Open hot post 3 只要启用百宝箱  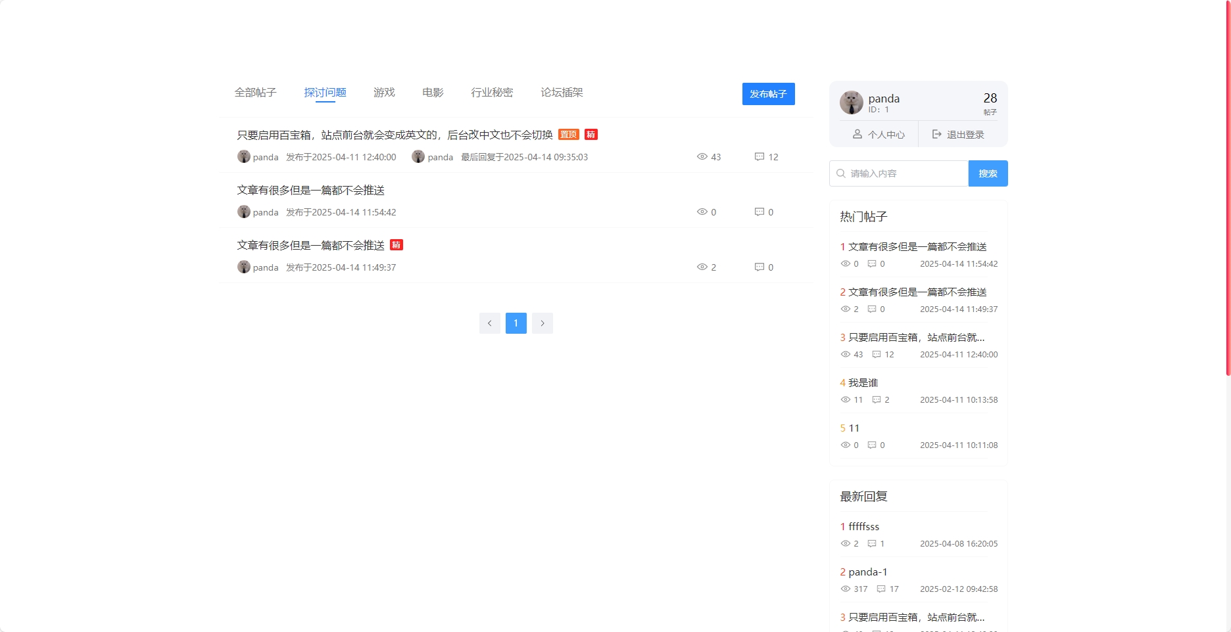(x=916, y=338)
